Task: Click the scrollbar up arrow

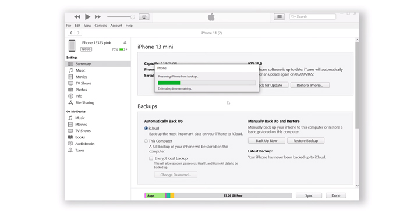Action: click(x=357, y=40)
